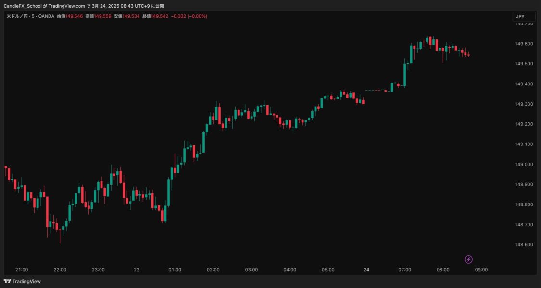Click the purple lightning bolt icon
The image size is (541, 288).
point(468,259)
